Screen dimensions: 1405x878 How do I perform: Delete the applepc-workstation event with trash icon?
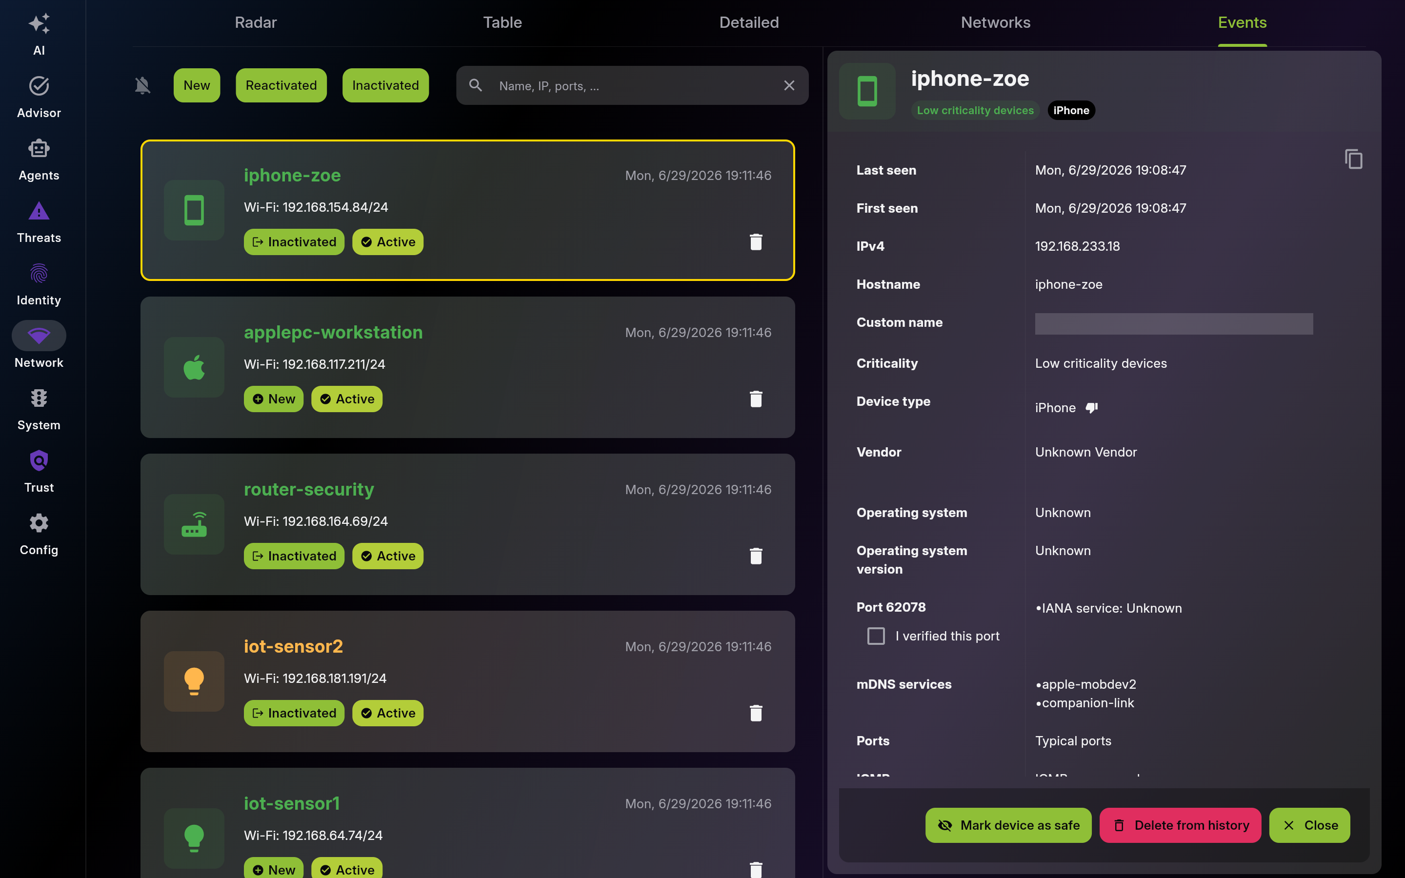756,399
